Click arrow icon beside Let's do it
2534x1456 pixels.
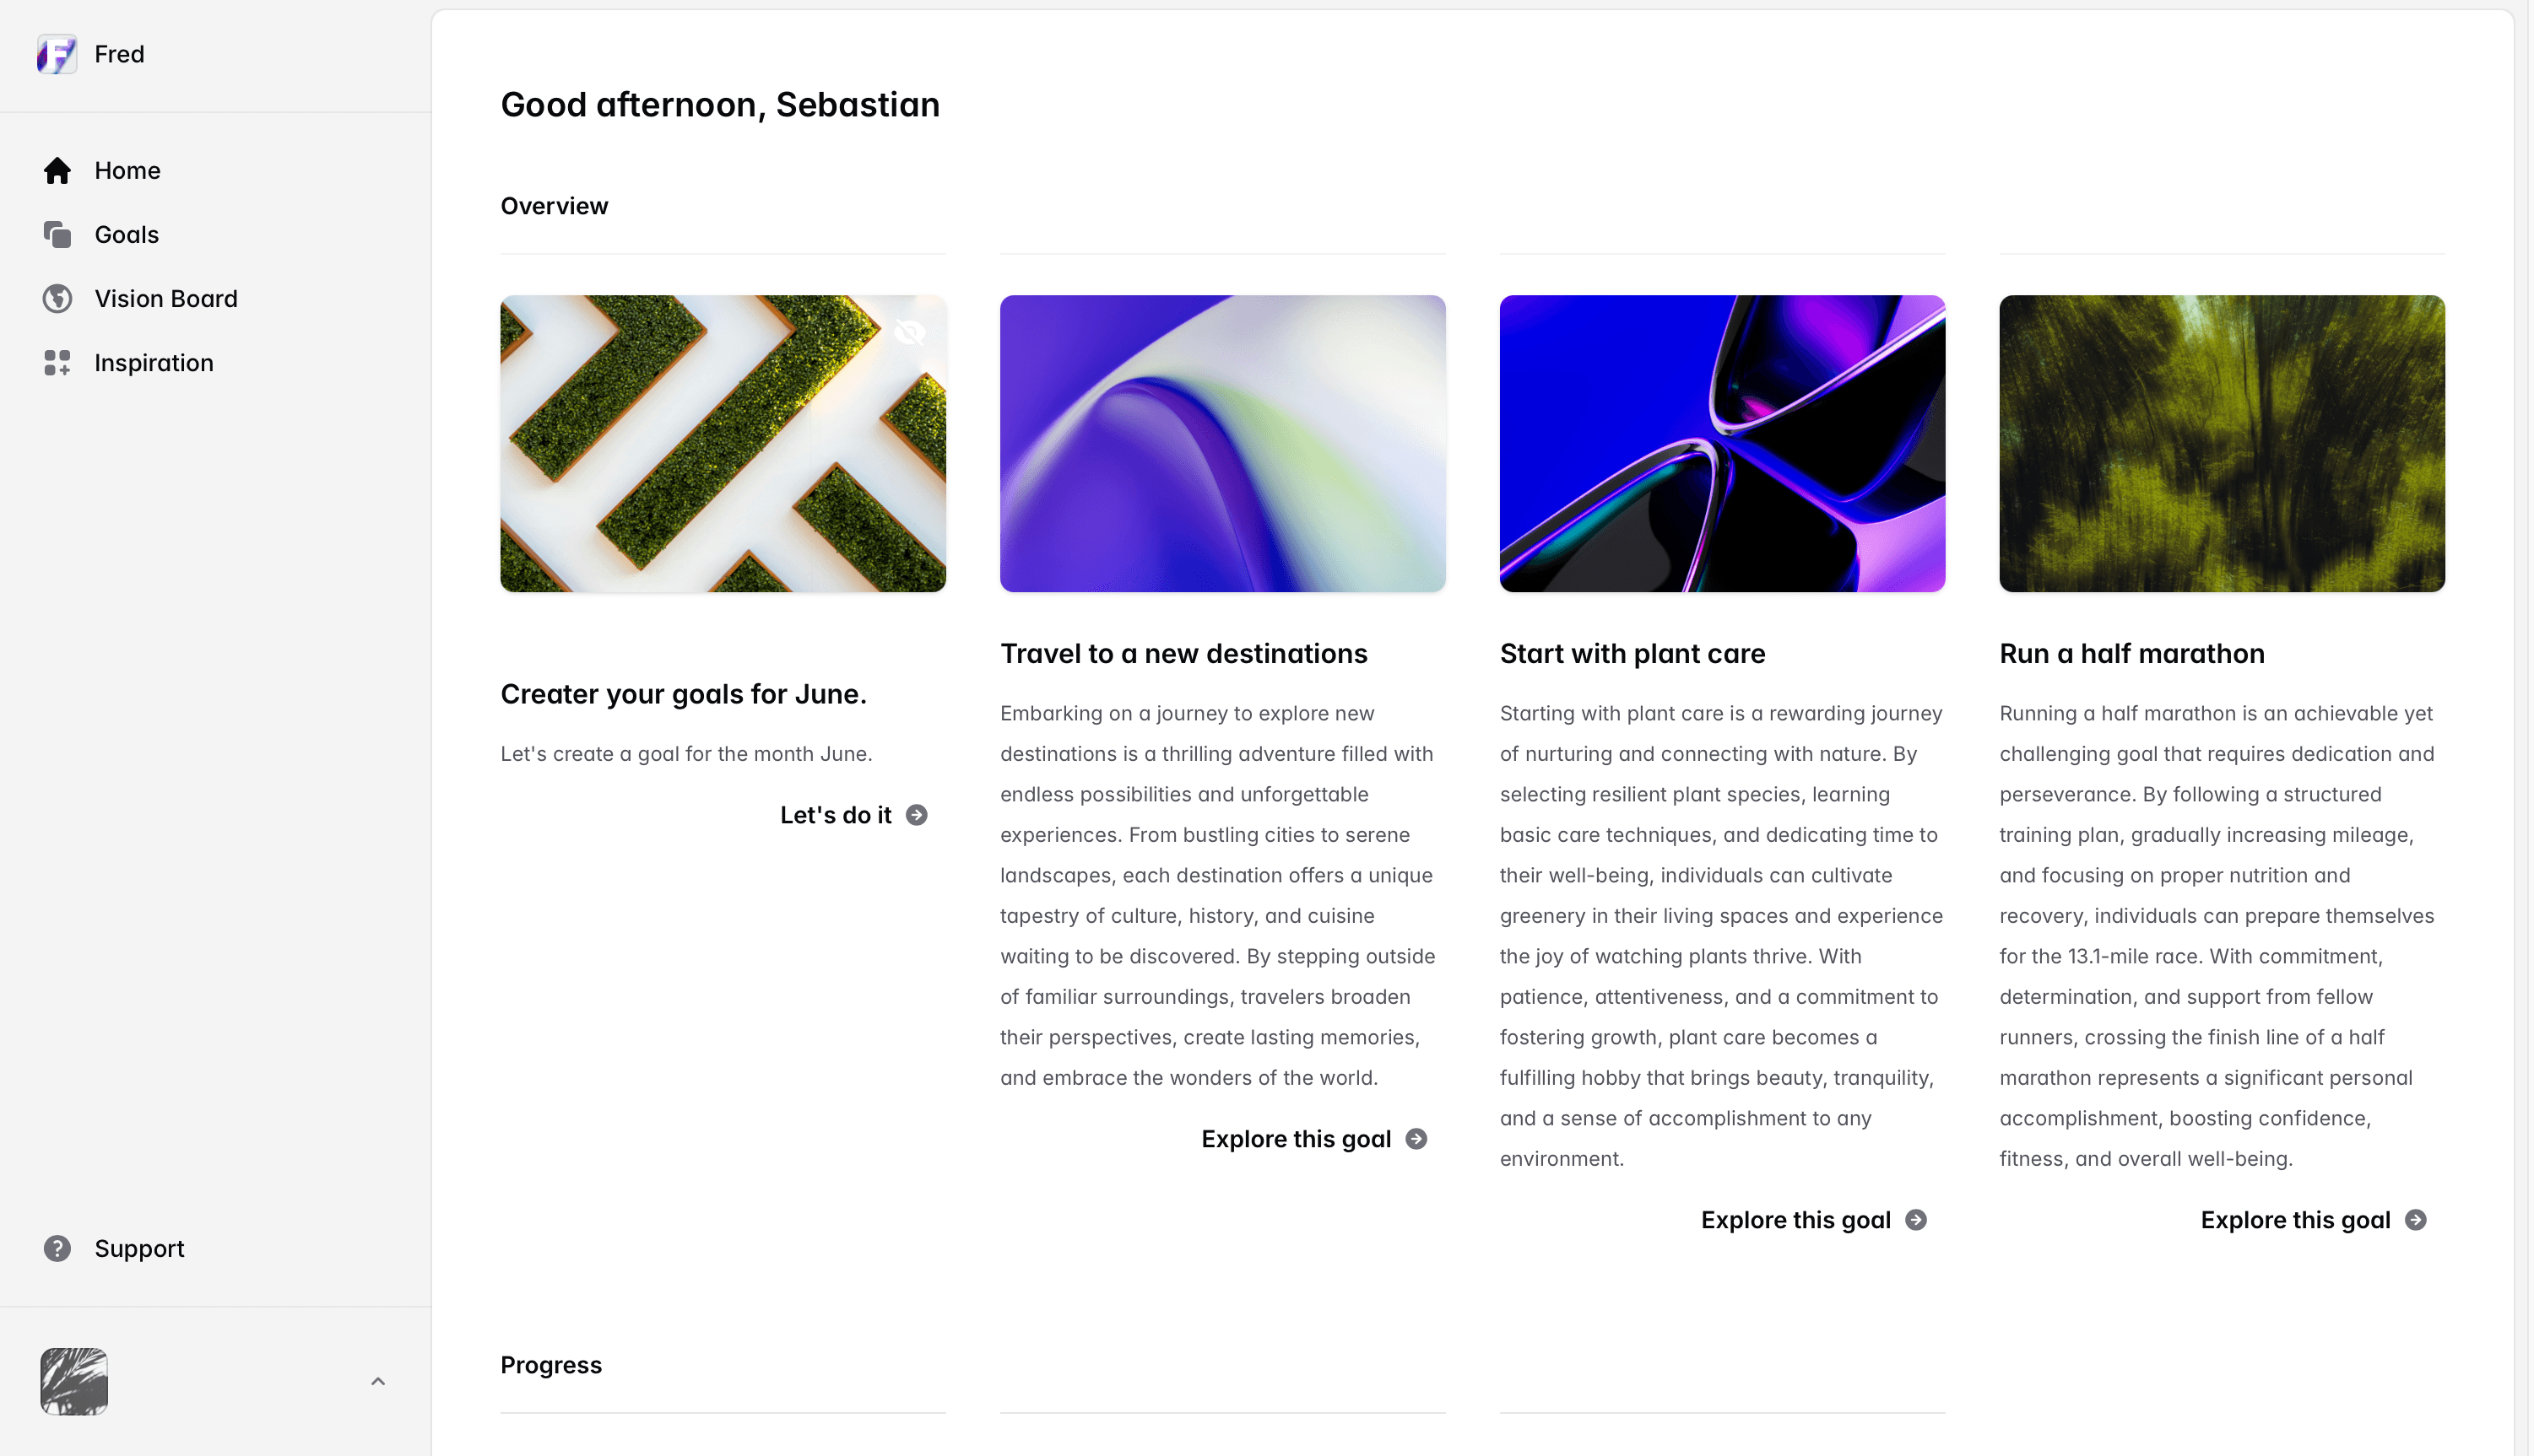(x=917, y=815)
